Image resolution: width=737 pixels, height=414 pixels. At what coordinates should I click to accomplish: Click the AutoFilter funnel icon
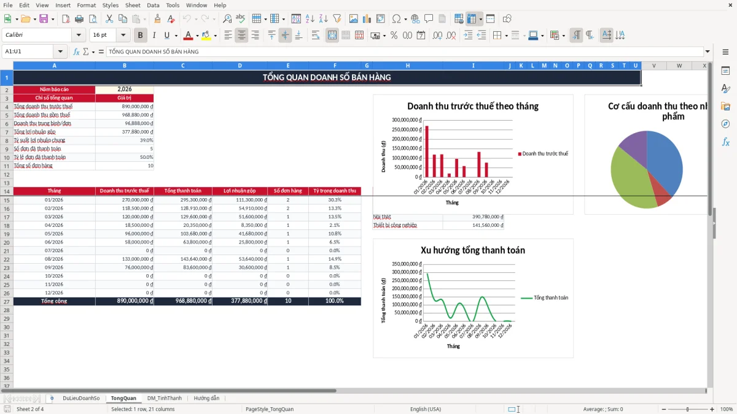click(x=337, y=19)
